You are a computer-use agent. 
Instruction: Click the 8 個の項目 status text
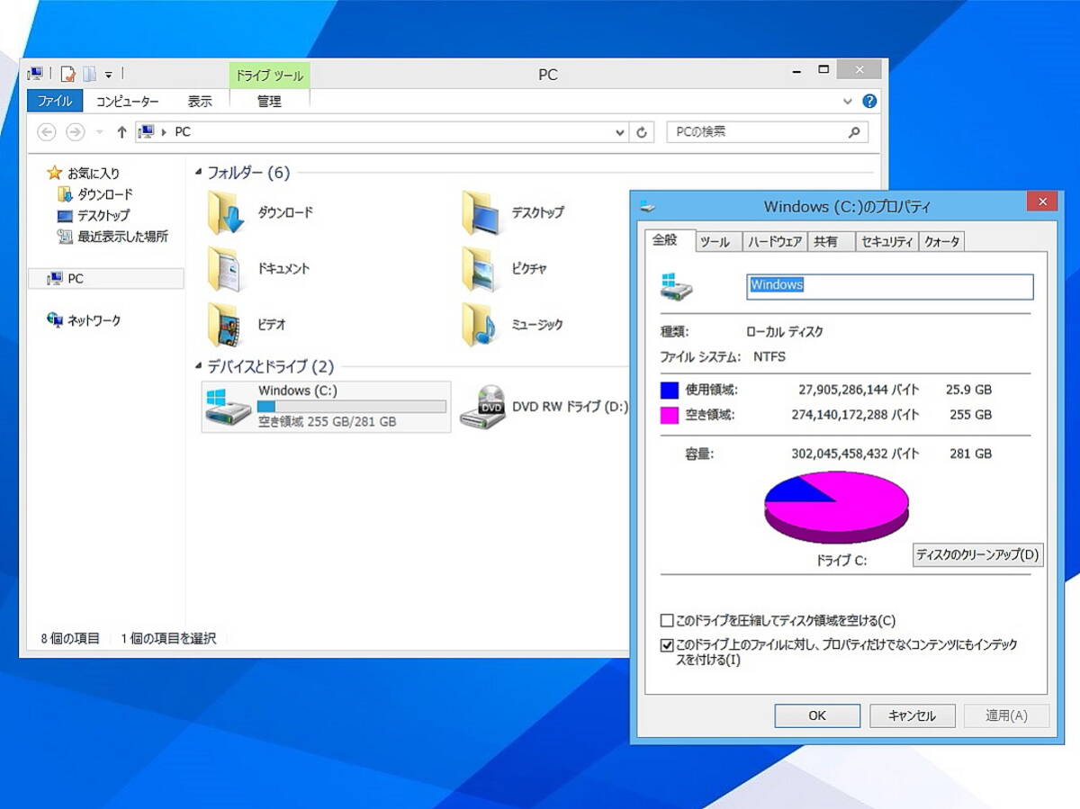pyautogui.click(x=70, y=638)
